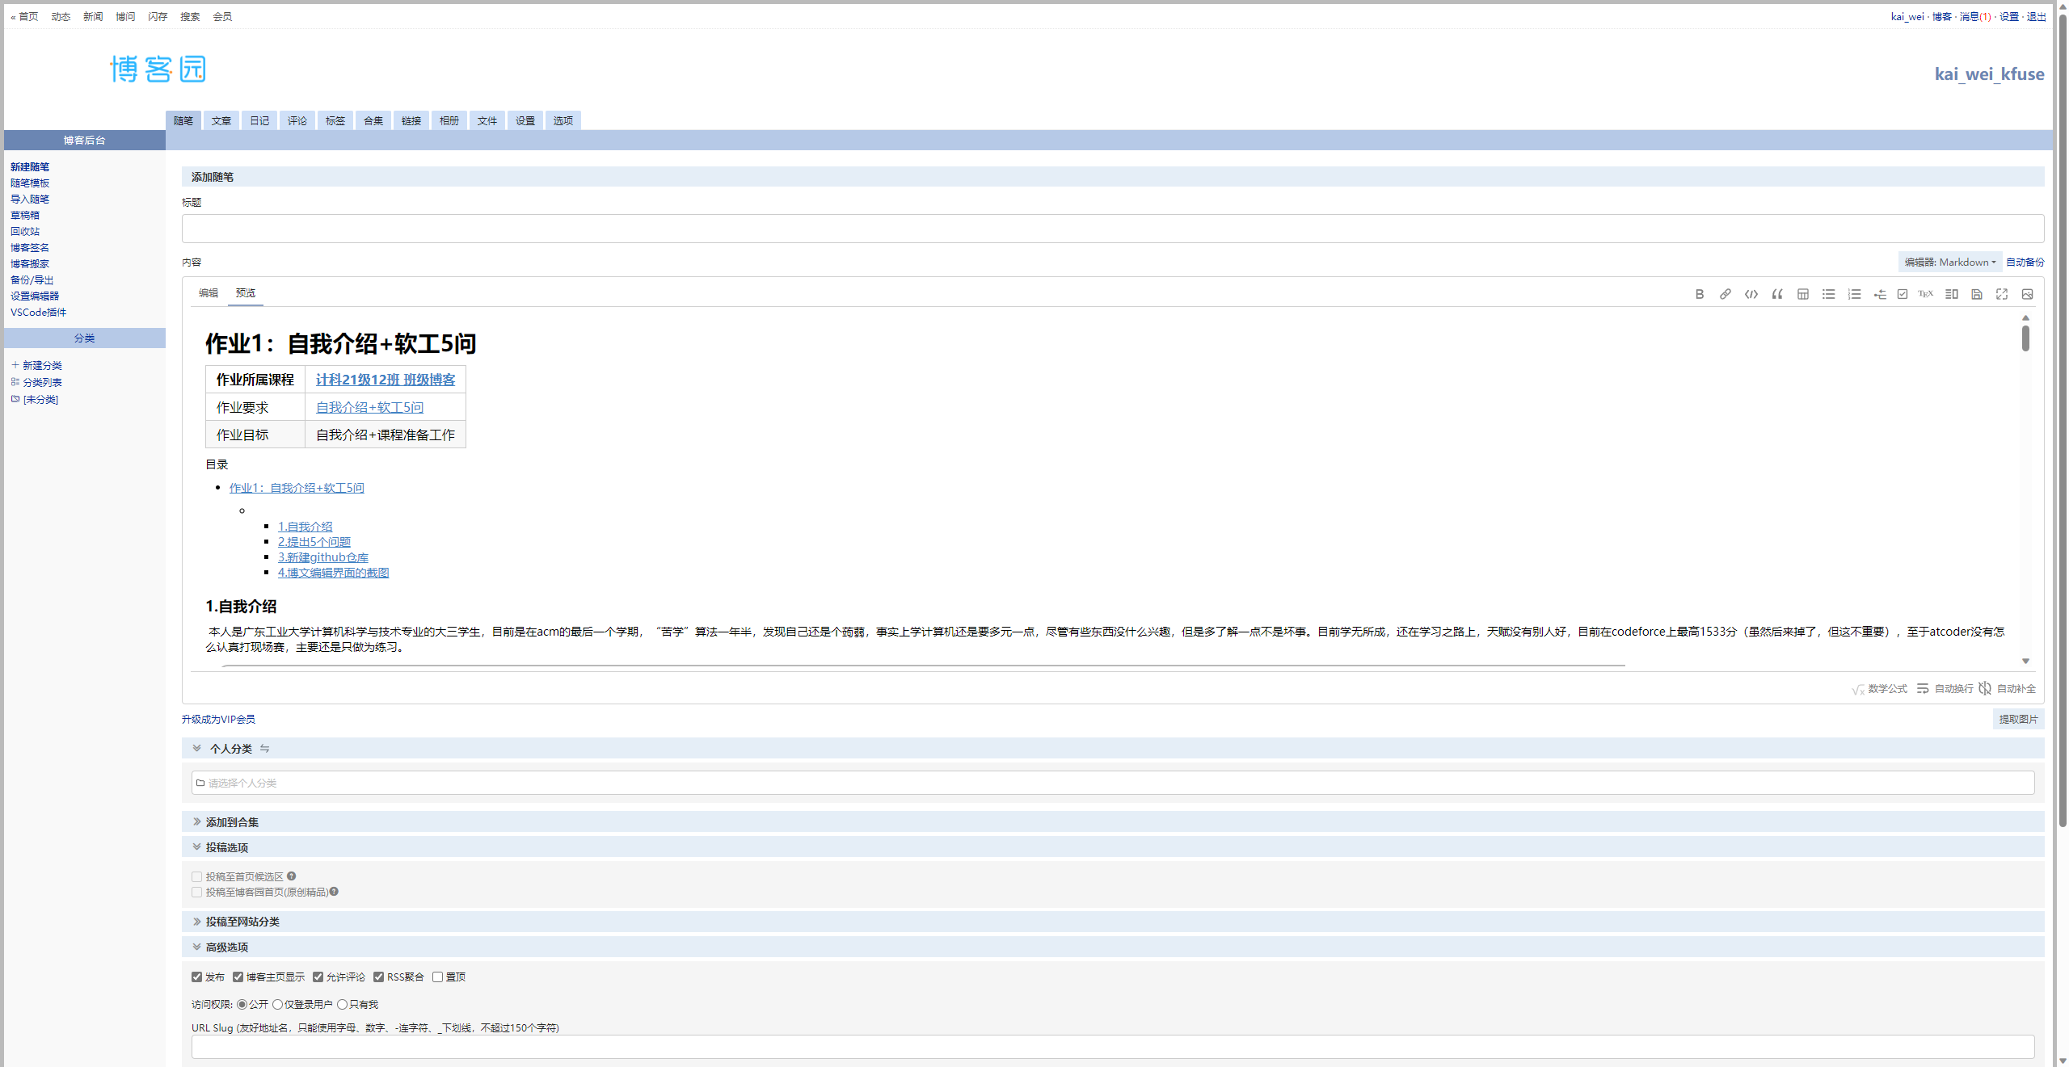Enter fullscreen editor mode
This screenshot has width=2069, height=1067.
point(2001,294)
